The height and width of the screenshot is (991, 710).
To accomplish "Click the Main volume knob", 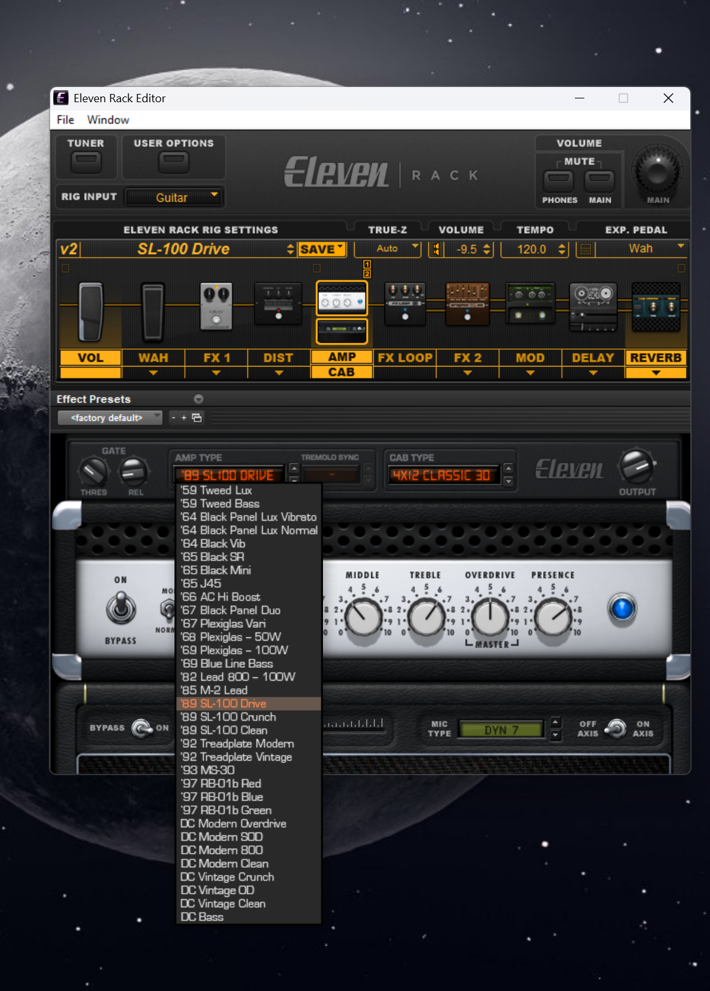I will coord(657,170).
